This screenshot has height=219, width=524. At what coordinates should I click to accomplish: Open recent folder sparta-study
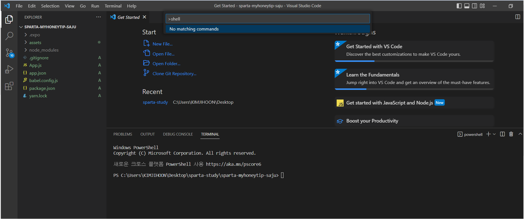155,102
